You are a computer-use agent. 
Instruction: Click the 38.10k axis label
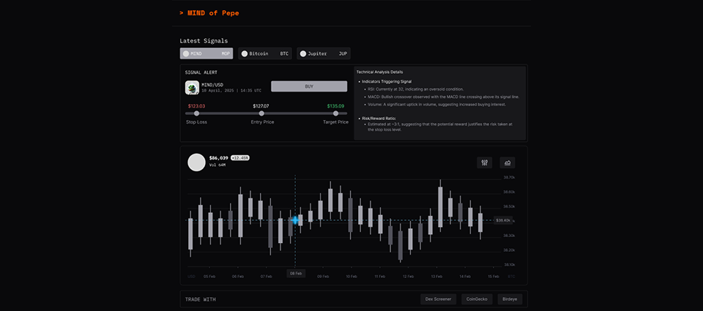click(x=510, y=264)
